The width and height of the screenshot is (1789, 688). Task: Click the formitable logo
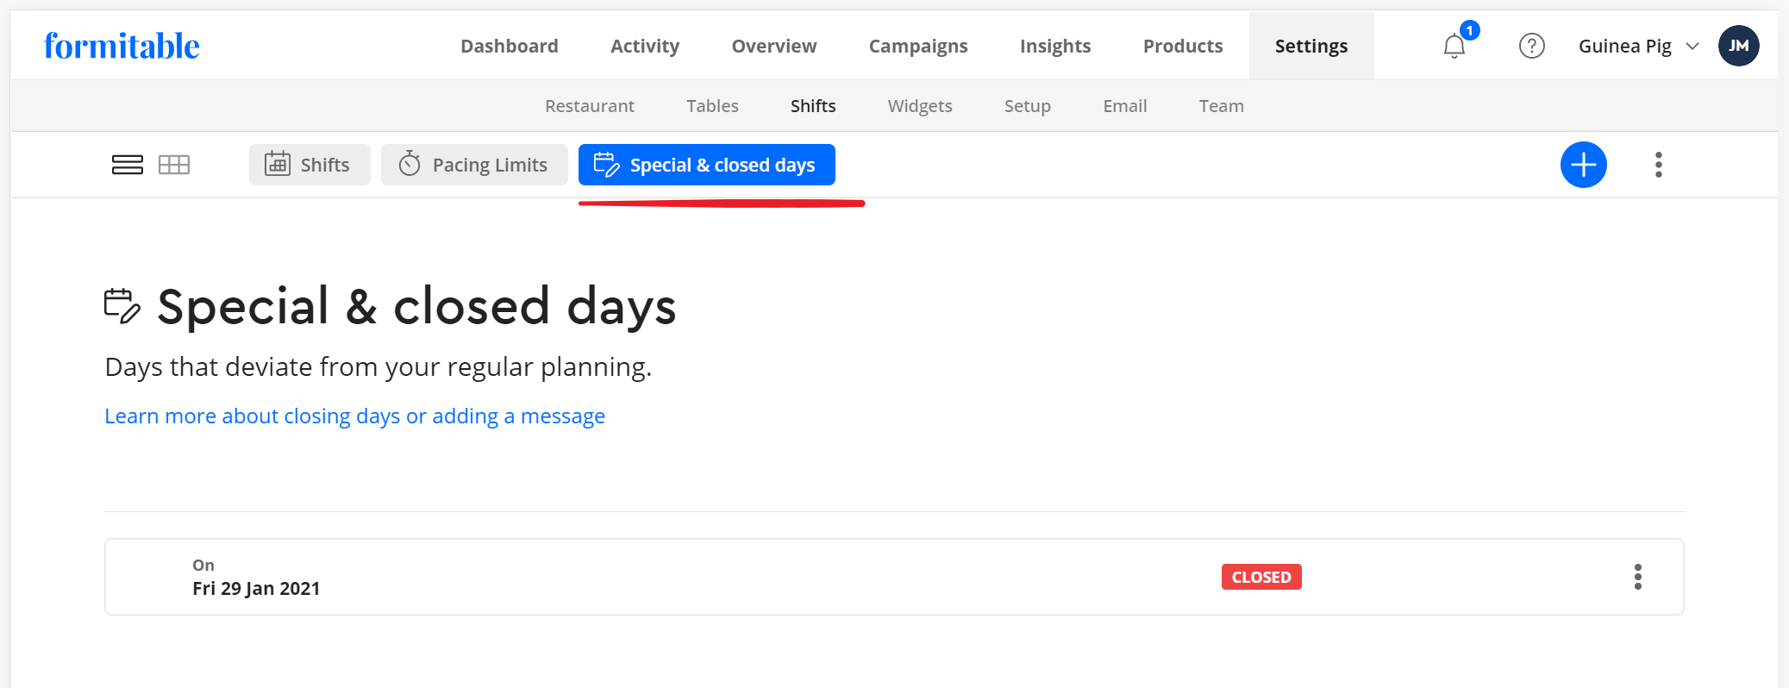click(x=122, y=46)
